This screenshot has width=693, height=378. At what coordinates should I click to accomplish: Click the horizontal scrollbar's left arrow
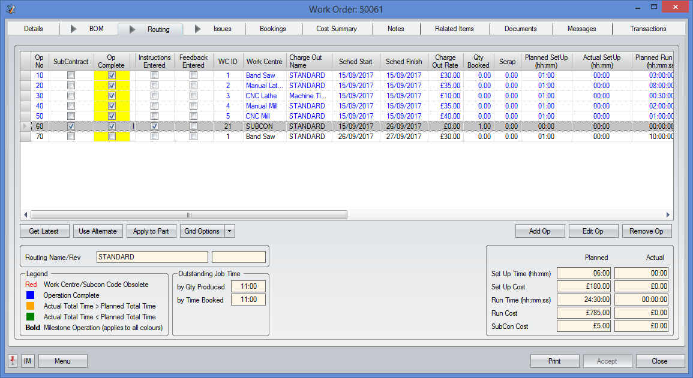[26, 215]
